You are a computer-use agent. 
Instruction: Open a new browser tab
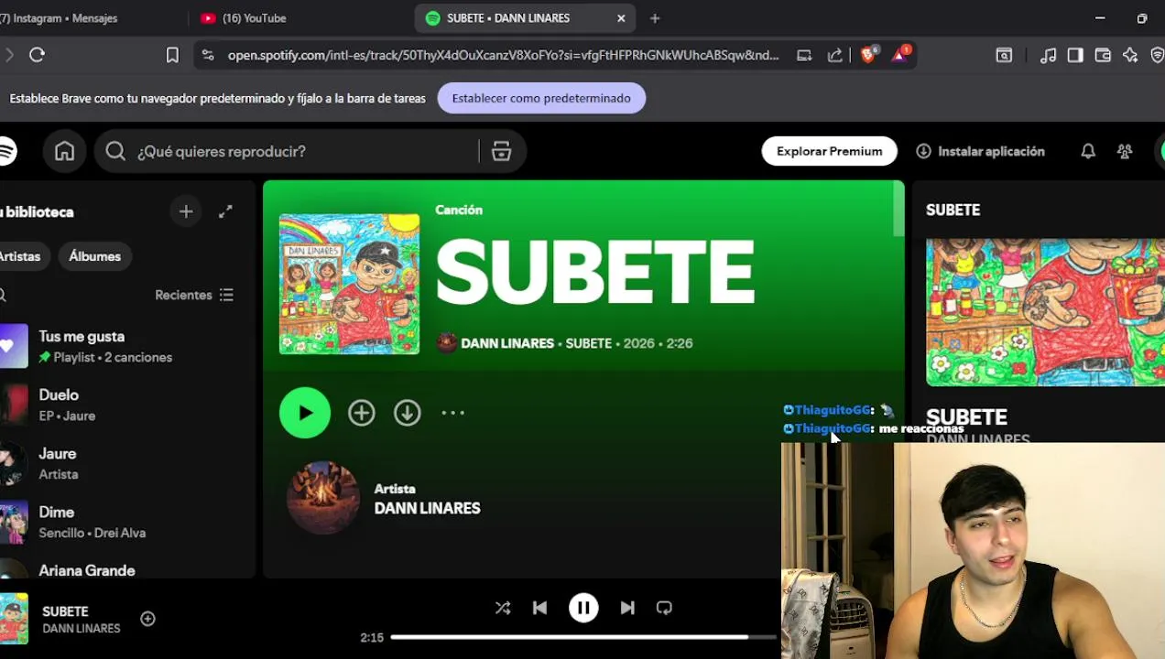pos(655,18)
